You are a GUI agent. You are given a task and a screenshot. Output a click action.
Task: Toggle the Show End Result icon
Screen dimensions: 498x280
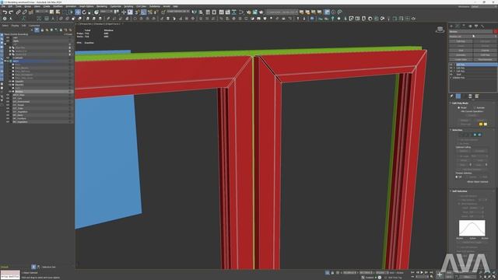click(x=458, y=96)
